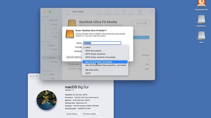Screen dimensions: 211x118
Task: Collapse the first external SanDis... disk
Action: tap(43, 45)
